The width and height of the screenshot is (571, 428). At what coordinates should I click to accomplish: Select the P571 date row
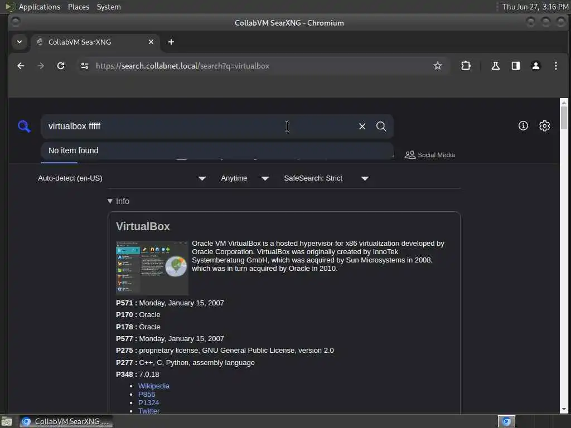tap(170, 303)
